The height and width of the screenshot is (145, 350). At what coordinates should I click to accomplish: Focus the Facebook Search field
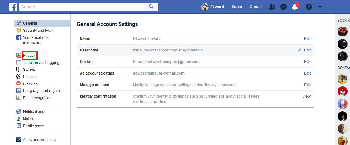click(x=82, y=7)
